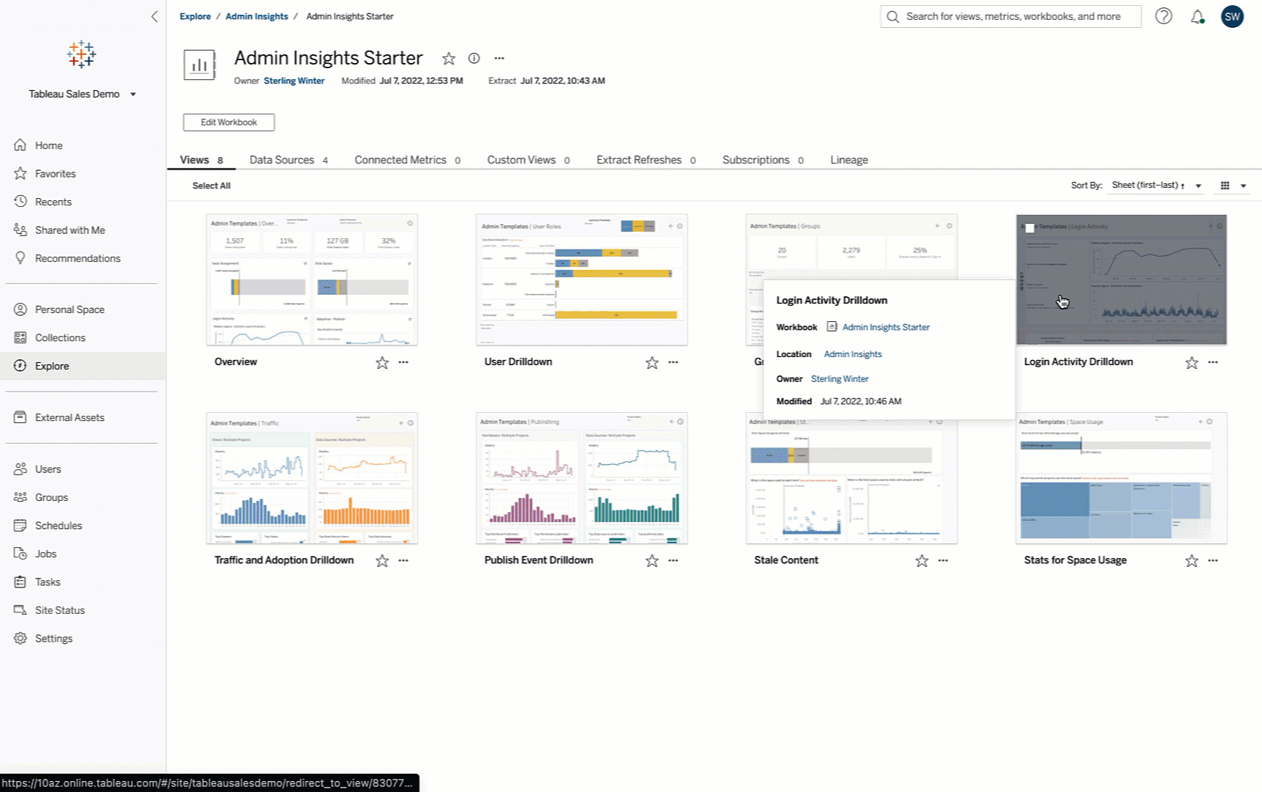Open Shared with Me in sidebar
Image resolution: width=1262 pixels, height=792 pixels.
pyautogui.click(x=83, y=230)
